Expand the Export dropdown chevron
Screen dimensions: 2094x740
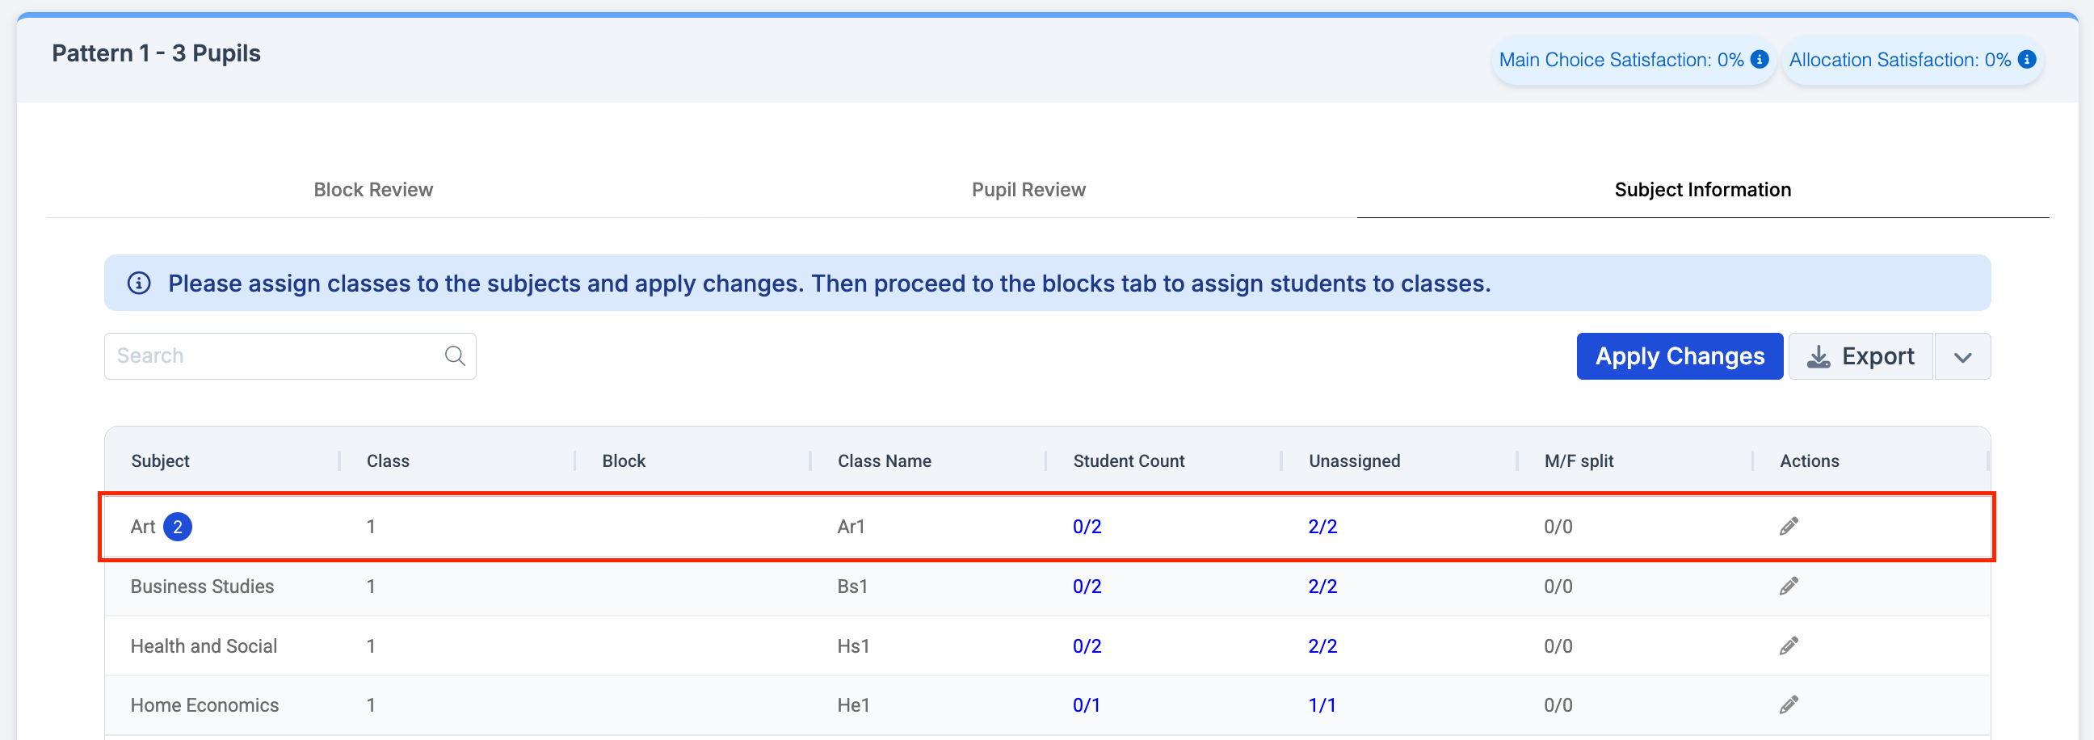1962,357
